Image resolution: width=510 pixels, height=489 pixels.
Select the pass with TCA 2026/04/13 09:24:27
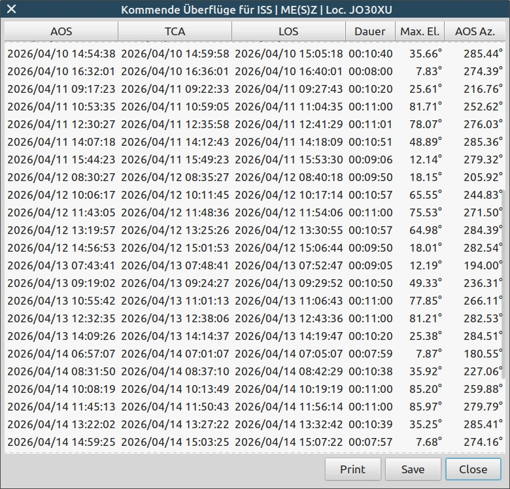[x=175, y=283]
